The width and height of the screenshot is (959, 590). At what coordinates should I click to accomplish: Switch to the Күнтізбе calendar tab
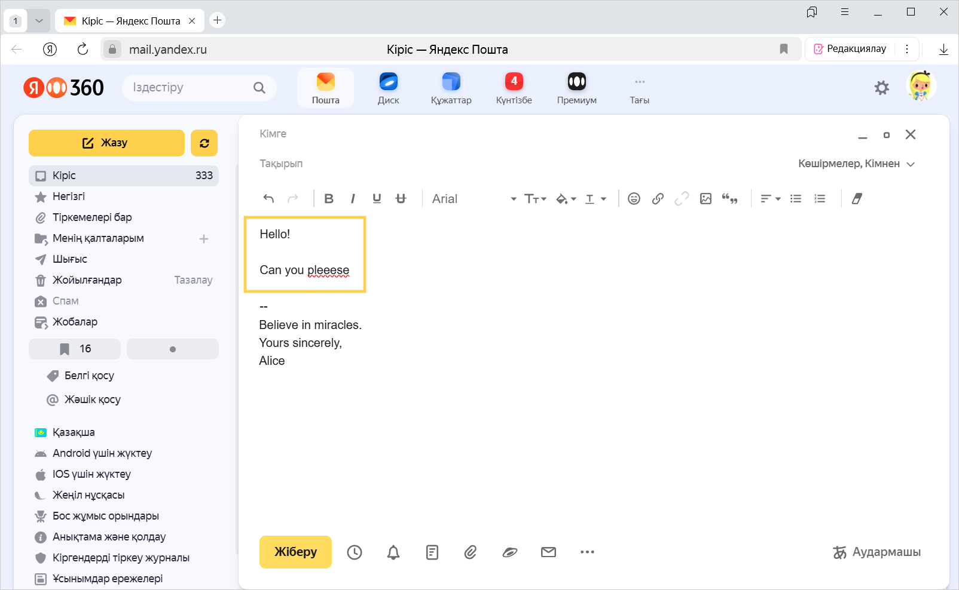click(514, 88)
